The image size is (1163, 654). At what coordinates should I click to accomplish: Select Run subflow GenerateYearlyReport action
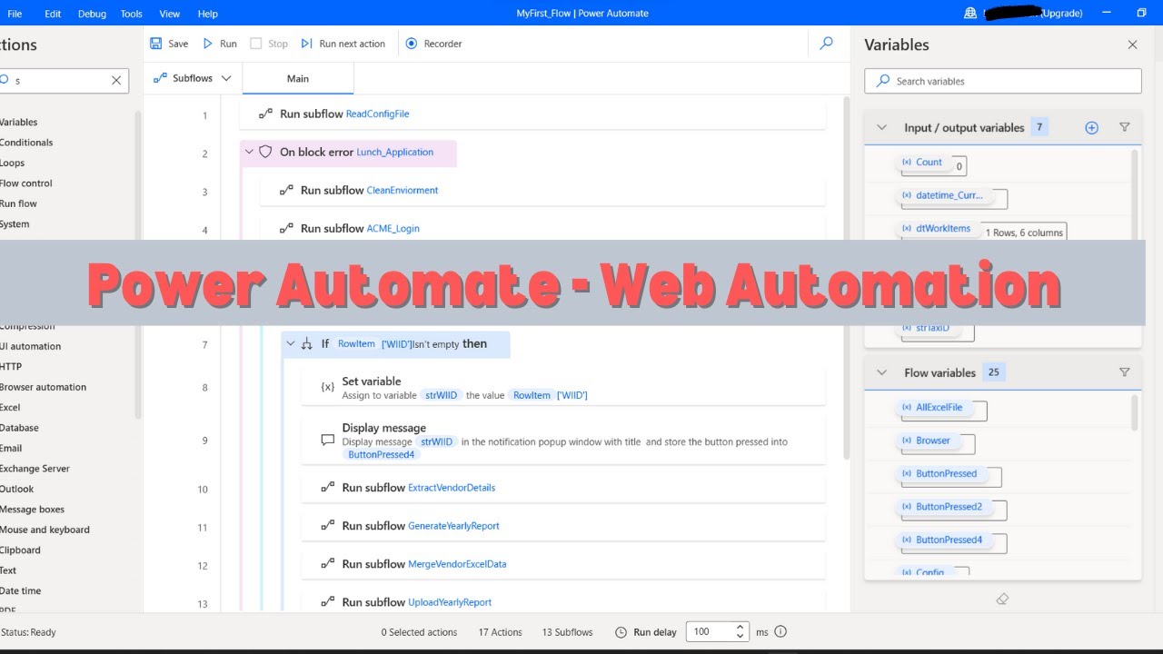[563, 526]
